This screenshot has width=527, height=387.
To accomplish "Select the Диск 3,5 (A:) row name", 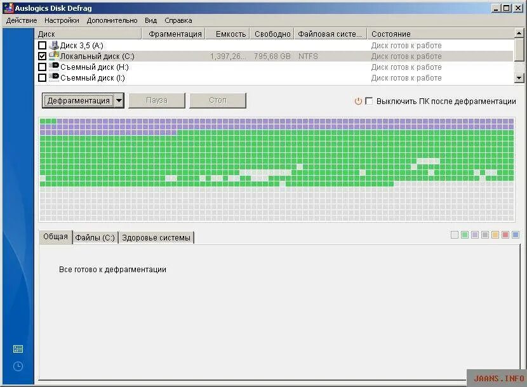I will tap(82, 45).
